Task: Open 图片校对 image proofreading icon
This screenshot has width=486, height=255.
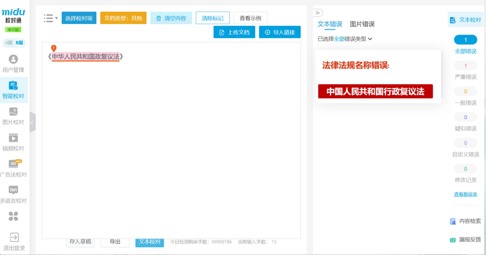Action: click(x=13, y=112)
